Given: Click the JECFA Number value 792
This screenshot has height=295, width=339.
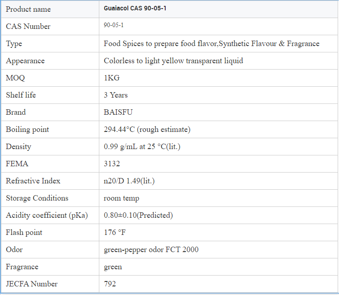Looking at the screenshot, I should (x=110, y=284).
